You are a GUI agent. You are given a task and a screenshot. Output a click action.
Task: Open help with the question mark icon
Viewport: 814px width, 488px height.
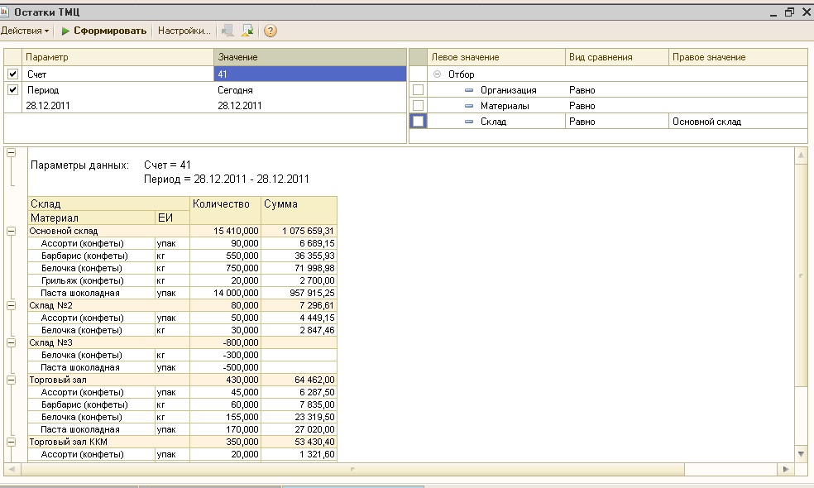[270, 31]
